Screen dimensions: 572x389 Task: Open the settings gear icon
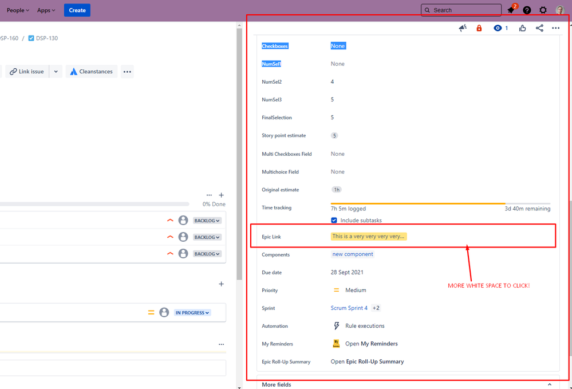[543, 10]
